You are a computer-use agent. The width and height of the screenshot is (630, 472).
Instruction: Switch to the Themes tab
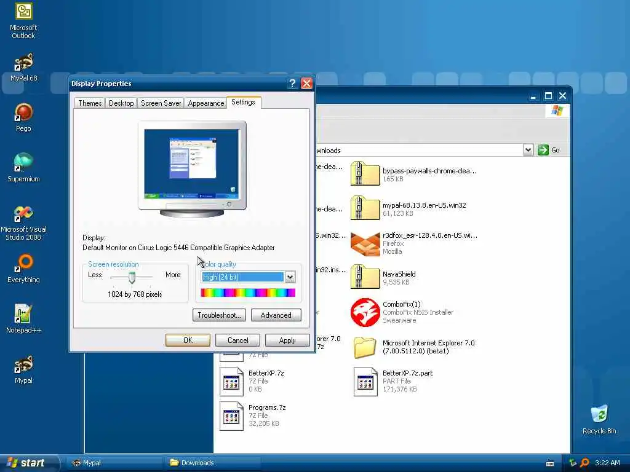click(90, 103)
